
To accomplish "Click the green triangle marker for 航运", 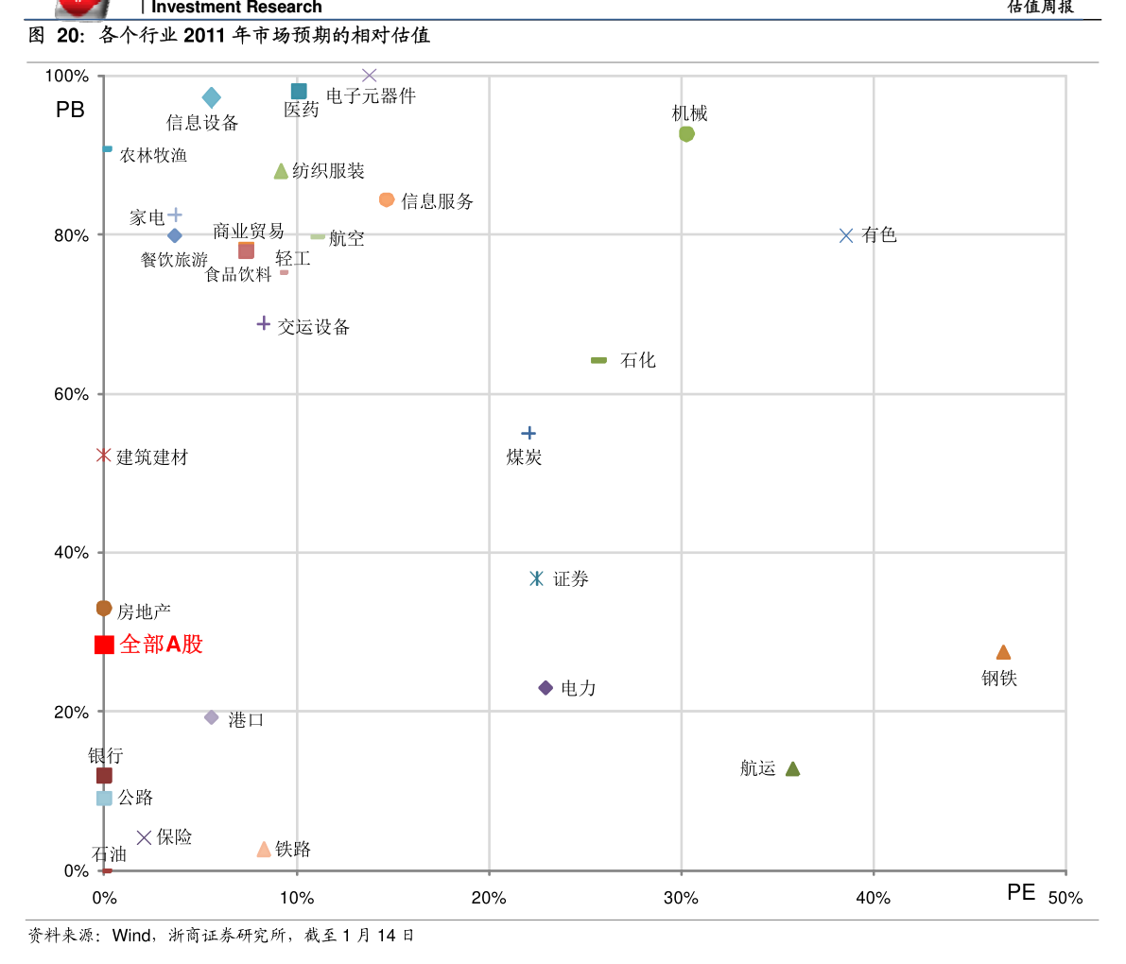I will click(x=793, y=768).
